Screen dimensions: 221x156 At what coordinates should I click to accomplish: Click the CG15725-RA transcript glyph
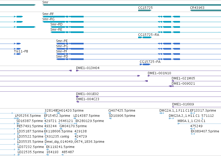[x=145, y=37]
